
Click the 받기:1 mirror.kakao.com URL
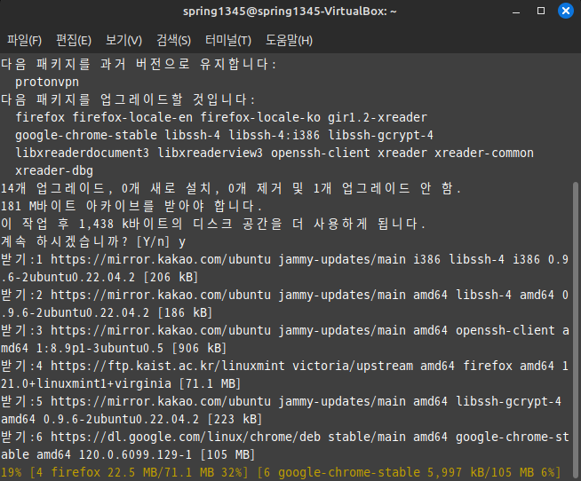point(161,259)
